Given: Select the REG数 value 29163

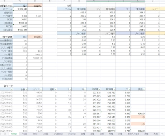Looking at the screenshot, I should (x=20, y=26).
